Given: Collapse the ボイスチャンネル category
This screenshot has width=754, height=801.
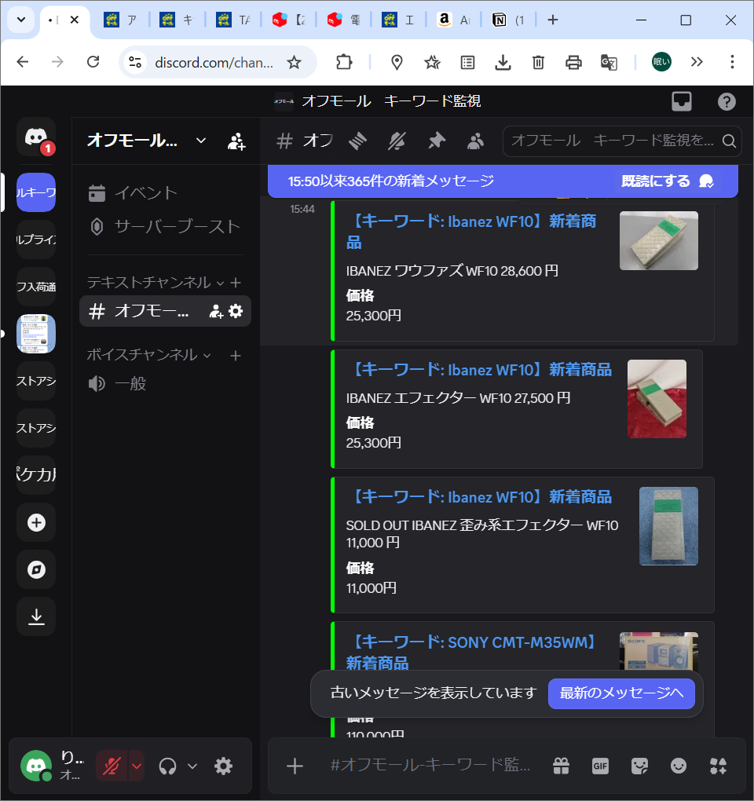Looking at the screenshot, I should (148, 355).
